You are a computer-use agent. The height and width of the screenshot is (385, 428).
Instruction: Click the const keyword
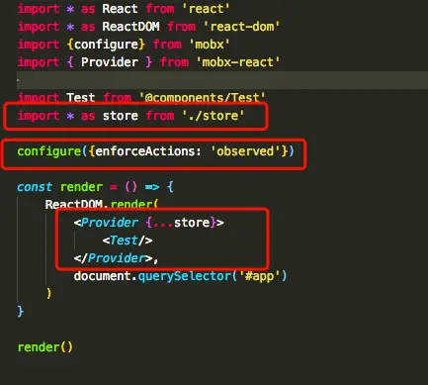[x=35, y=187]
